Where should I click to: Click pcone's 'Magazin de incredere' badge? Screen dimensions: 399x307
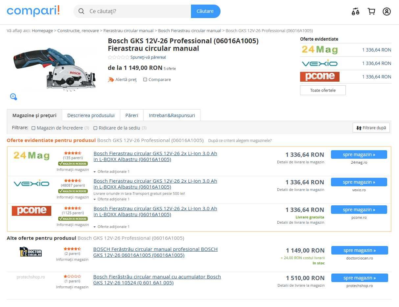(73, 219)
